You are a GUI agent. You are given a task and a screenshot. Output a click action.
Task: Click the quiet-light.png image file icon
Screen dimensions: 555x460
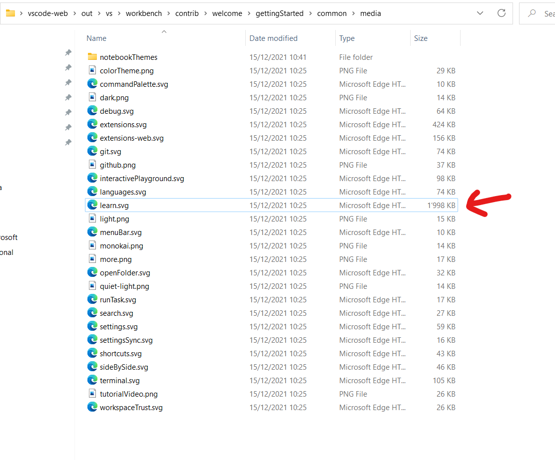pyautogui.click(x=92, y=286)
